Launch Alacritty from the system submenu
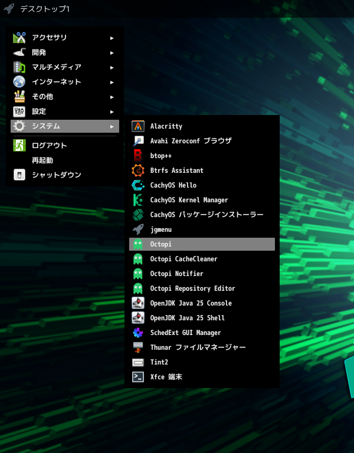Image resolution: width=354 pixels, height=453 pixels. 202,126
